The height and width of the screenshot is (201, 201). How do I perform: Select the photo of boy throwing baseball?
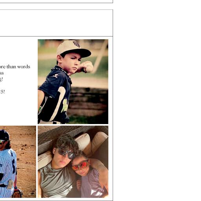click(73, 82)
